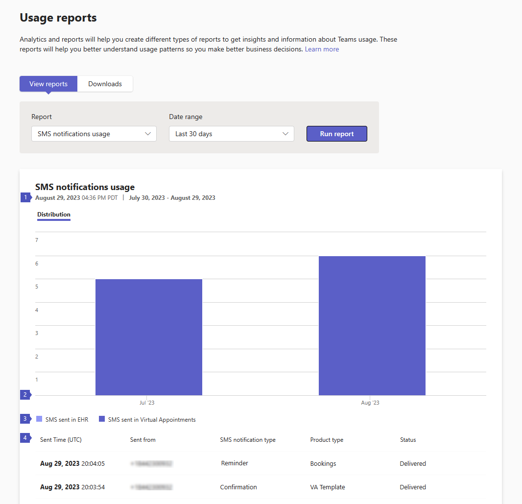Image resolution: width=522 pixels, height=504 pixels.
Task: Click the Status column header
Action: pos(407,440)
